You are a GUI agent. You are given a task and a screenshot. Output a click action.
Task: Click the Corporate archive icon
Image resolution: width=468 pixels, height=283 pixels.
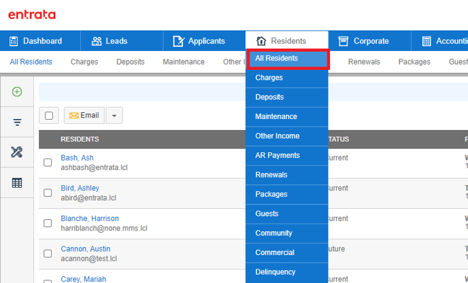point(344,41)
